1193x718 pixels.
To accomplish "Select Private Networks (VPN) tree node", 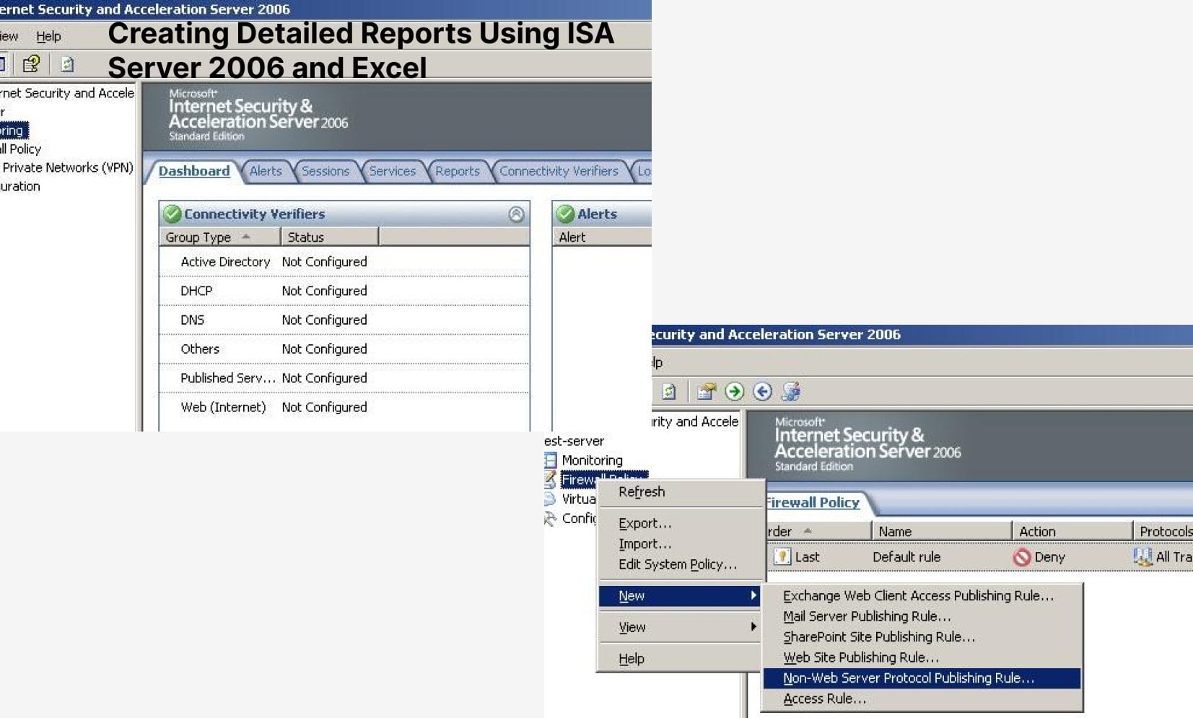I will tap(67, 167).
